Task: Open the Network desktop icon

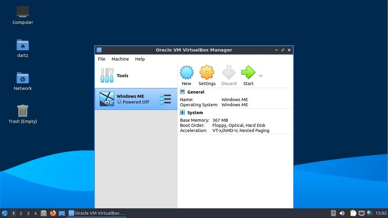Action: pyautogui.click(x=23, y=81)
